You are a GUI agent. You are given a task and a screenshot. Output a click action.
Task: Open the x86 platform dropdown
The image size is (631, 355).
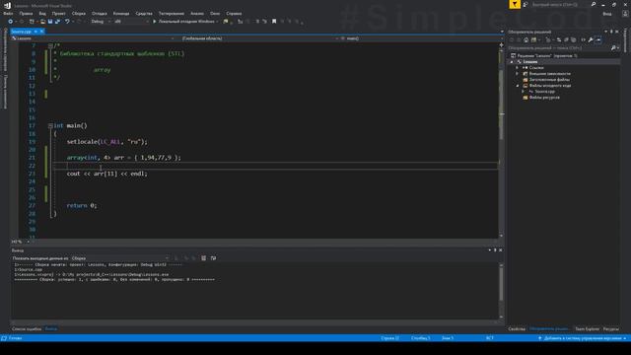coord(131,22)
